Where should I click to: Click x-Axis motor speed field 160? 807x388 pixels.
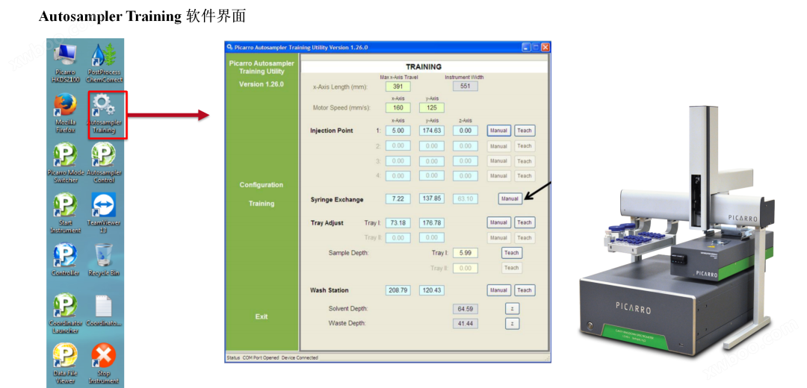pos(398,108)
